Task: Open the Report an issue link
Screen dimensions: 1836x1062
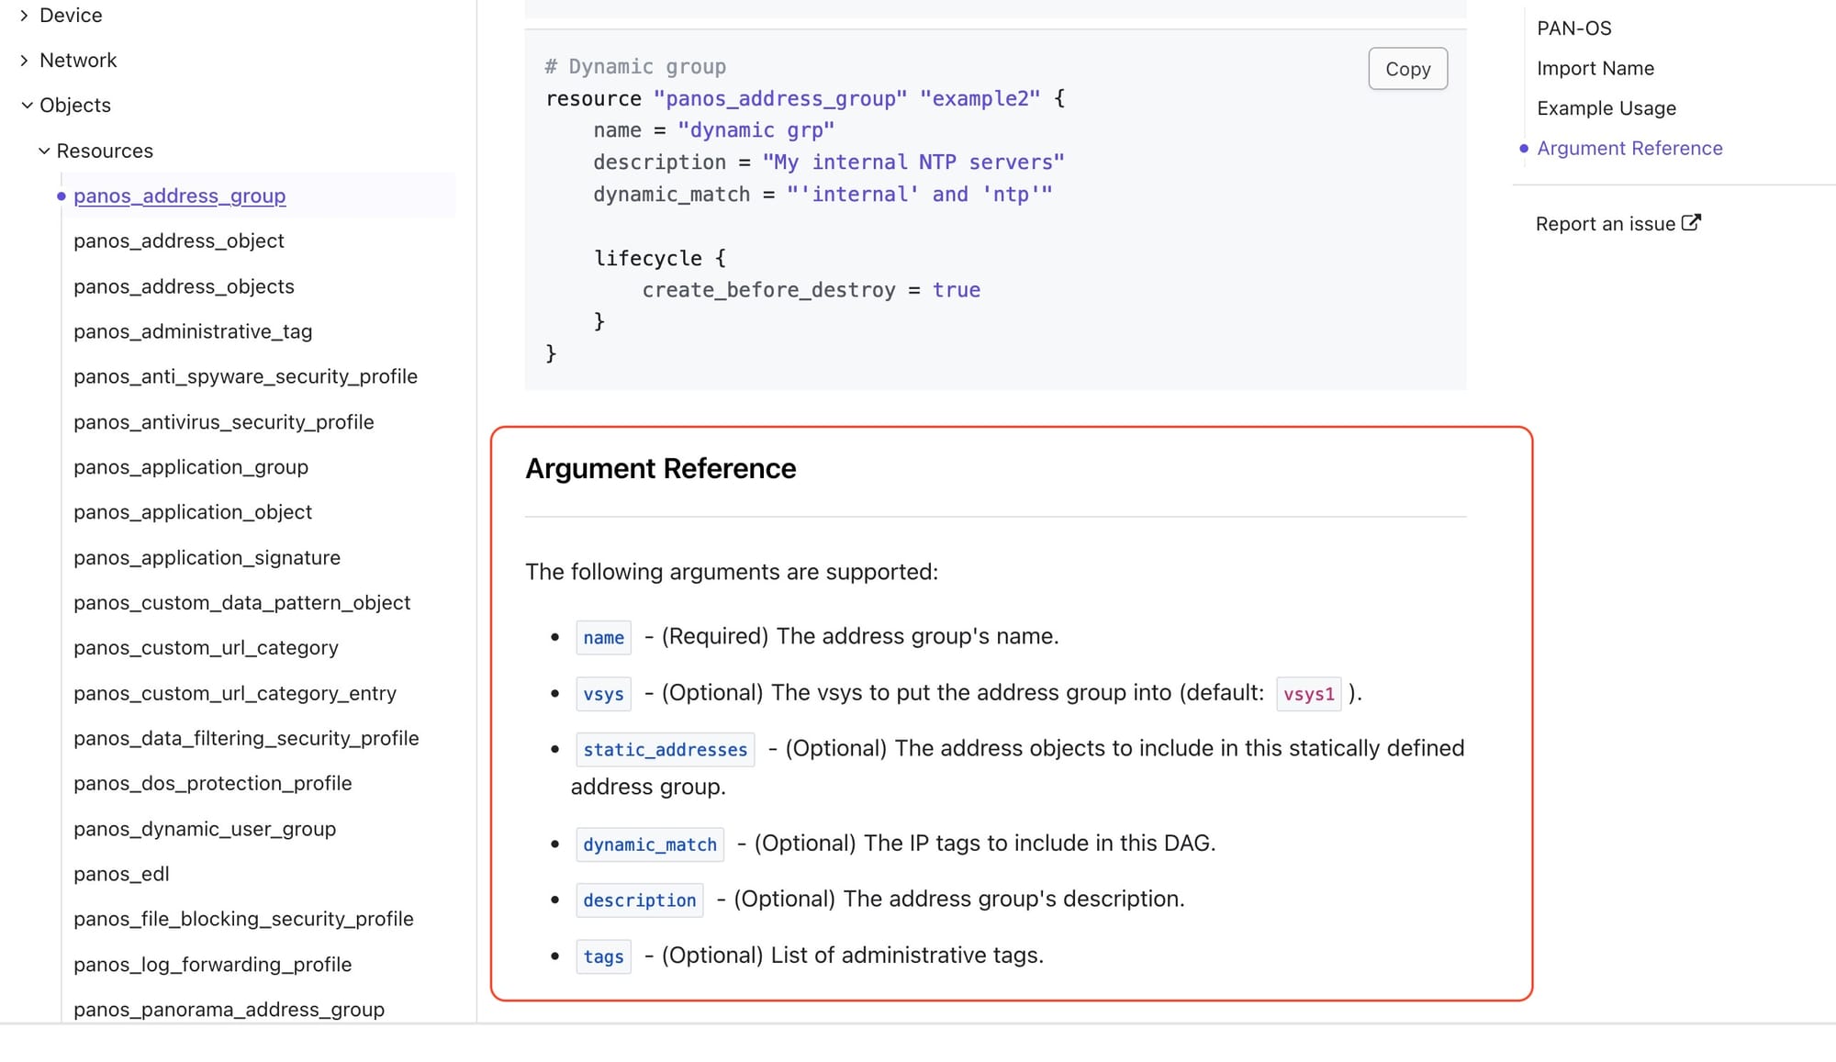Action: click(1618, 224)
